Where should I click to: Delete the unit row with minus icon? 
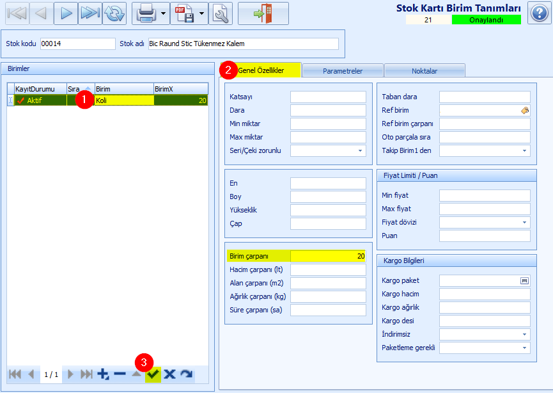pyautogui.click(x=120, y=374)
